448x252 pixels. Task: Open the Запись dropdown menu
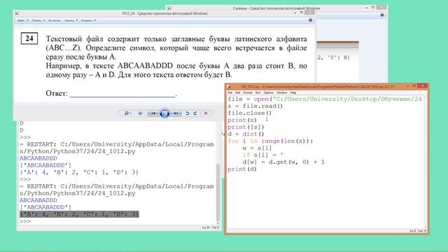(71, 20)
